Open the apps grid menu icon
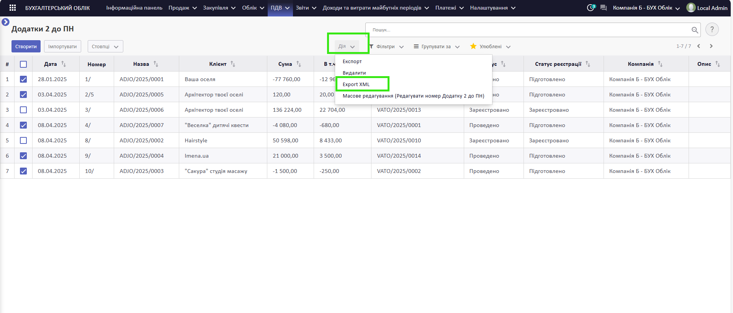 pyautogui.click(x=13, y=8)
